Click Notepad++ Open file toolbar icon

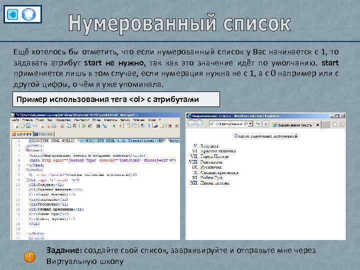click(x=22, y=126)
